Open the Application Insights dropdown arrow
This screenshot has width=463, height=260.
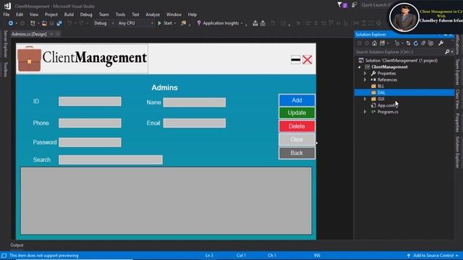(x=242, y=23)
